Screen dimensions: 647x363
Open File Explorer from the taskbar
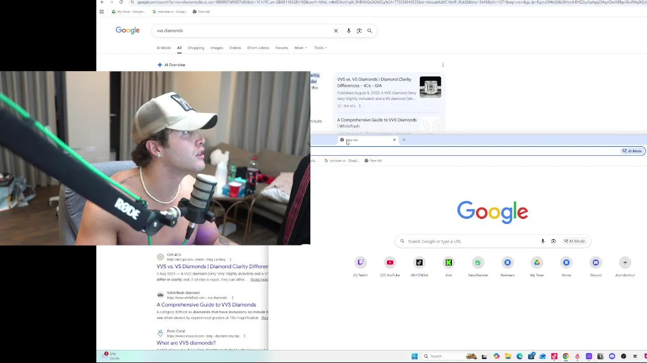coord(508,356)
